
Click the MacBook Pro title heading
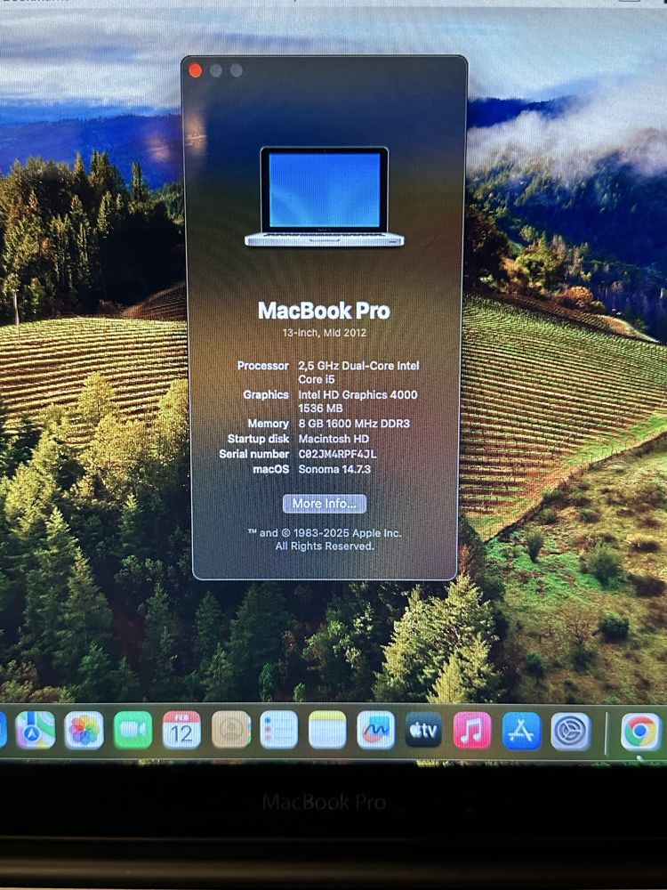(x=325, y=311)
